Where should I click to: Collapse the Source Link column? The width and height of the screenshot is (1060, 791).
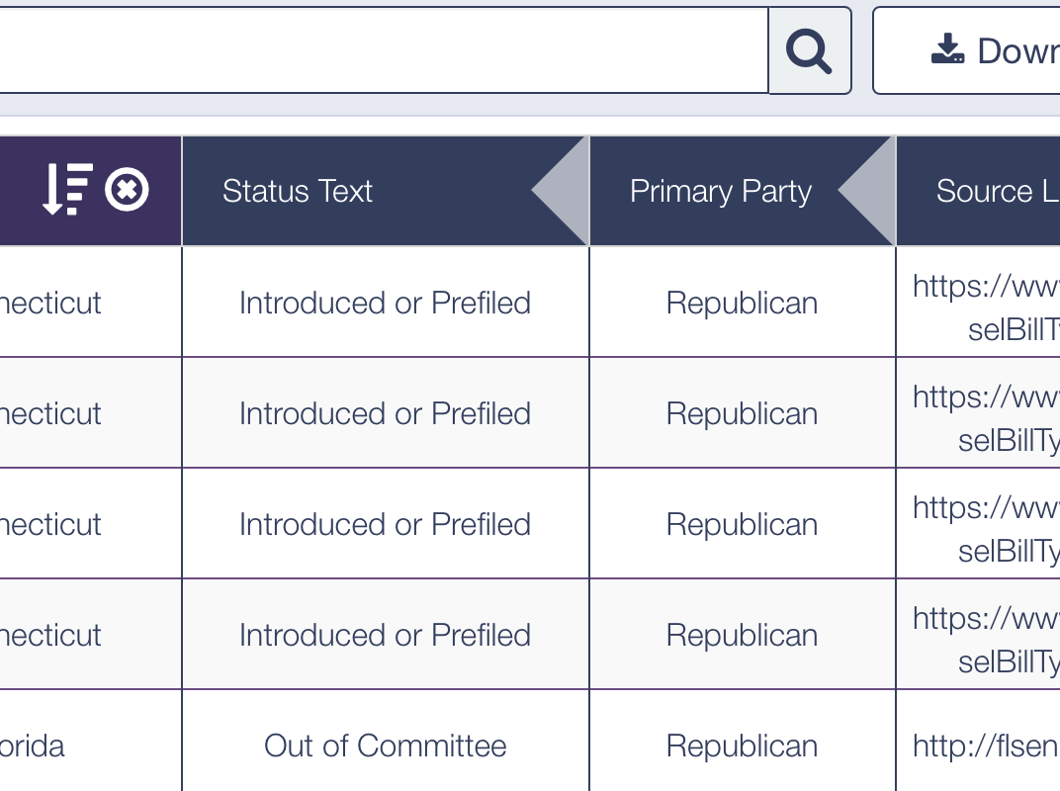click(1053, 190)
